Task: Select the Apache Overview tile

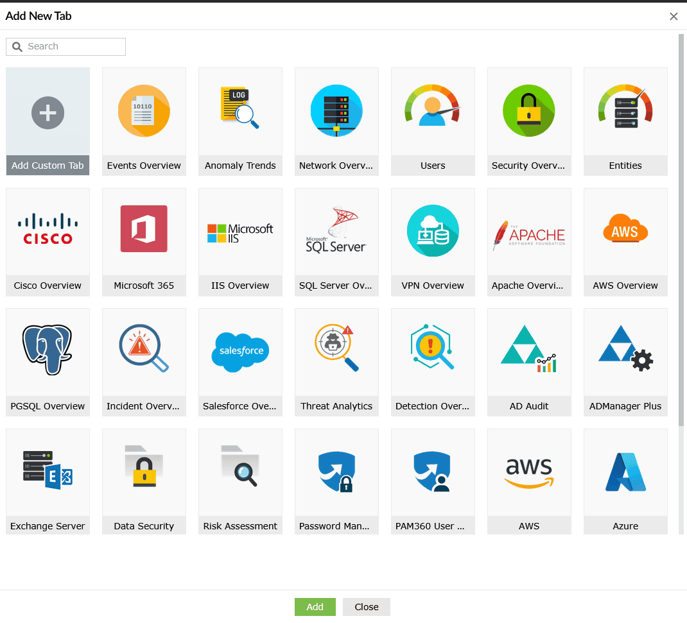Action: [529, 242]
